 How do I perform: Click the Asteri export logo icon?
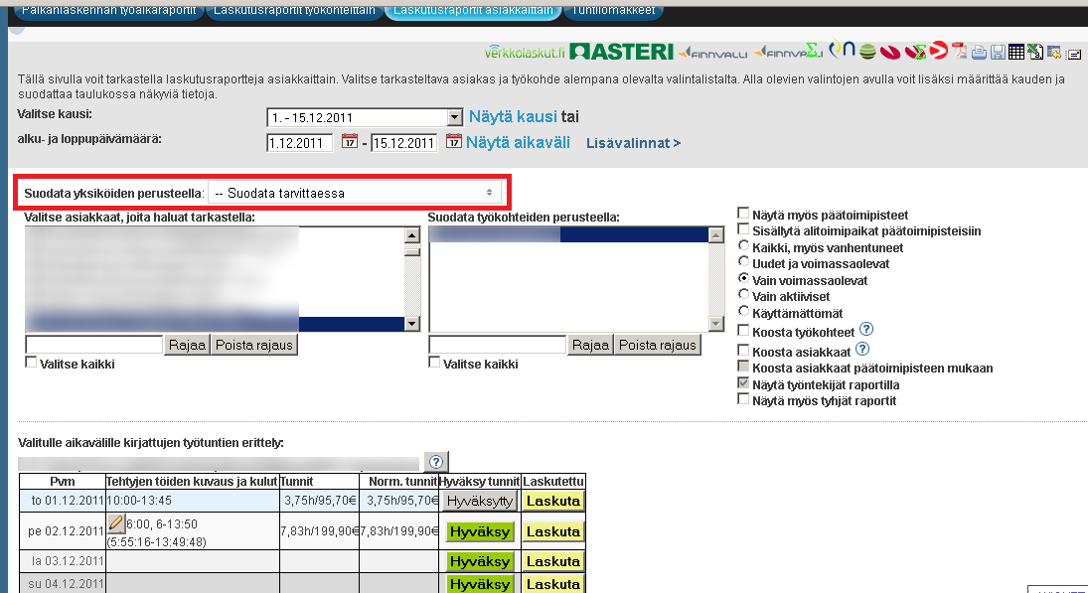(622, 52)
